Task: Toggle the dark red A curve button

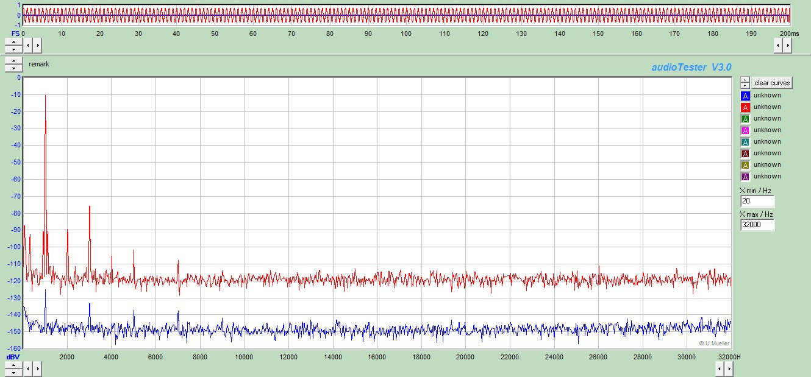Action: point(745,153)
